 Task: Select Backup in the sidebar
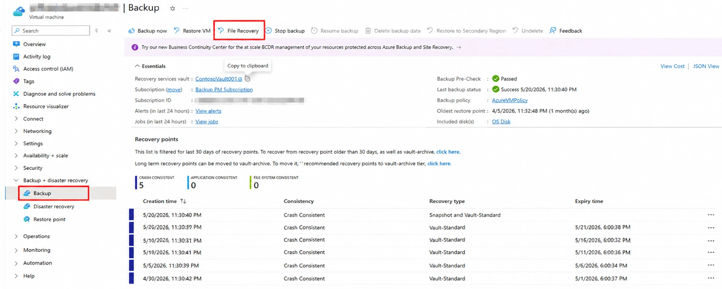42,193
